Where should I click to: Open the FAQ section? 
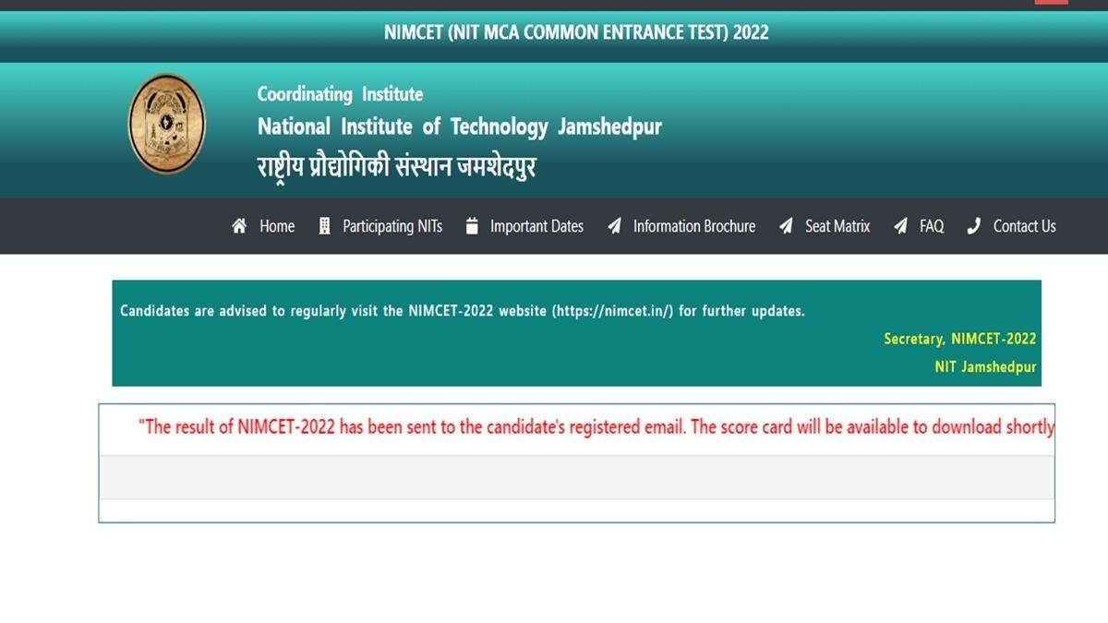930,226
